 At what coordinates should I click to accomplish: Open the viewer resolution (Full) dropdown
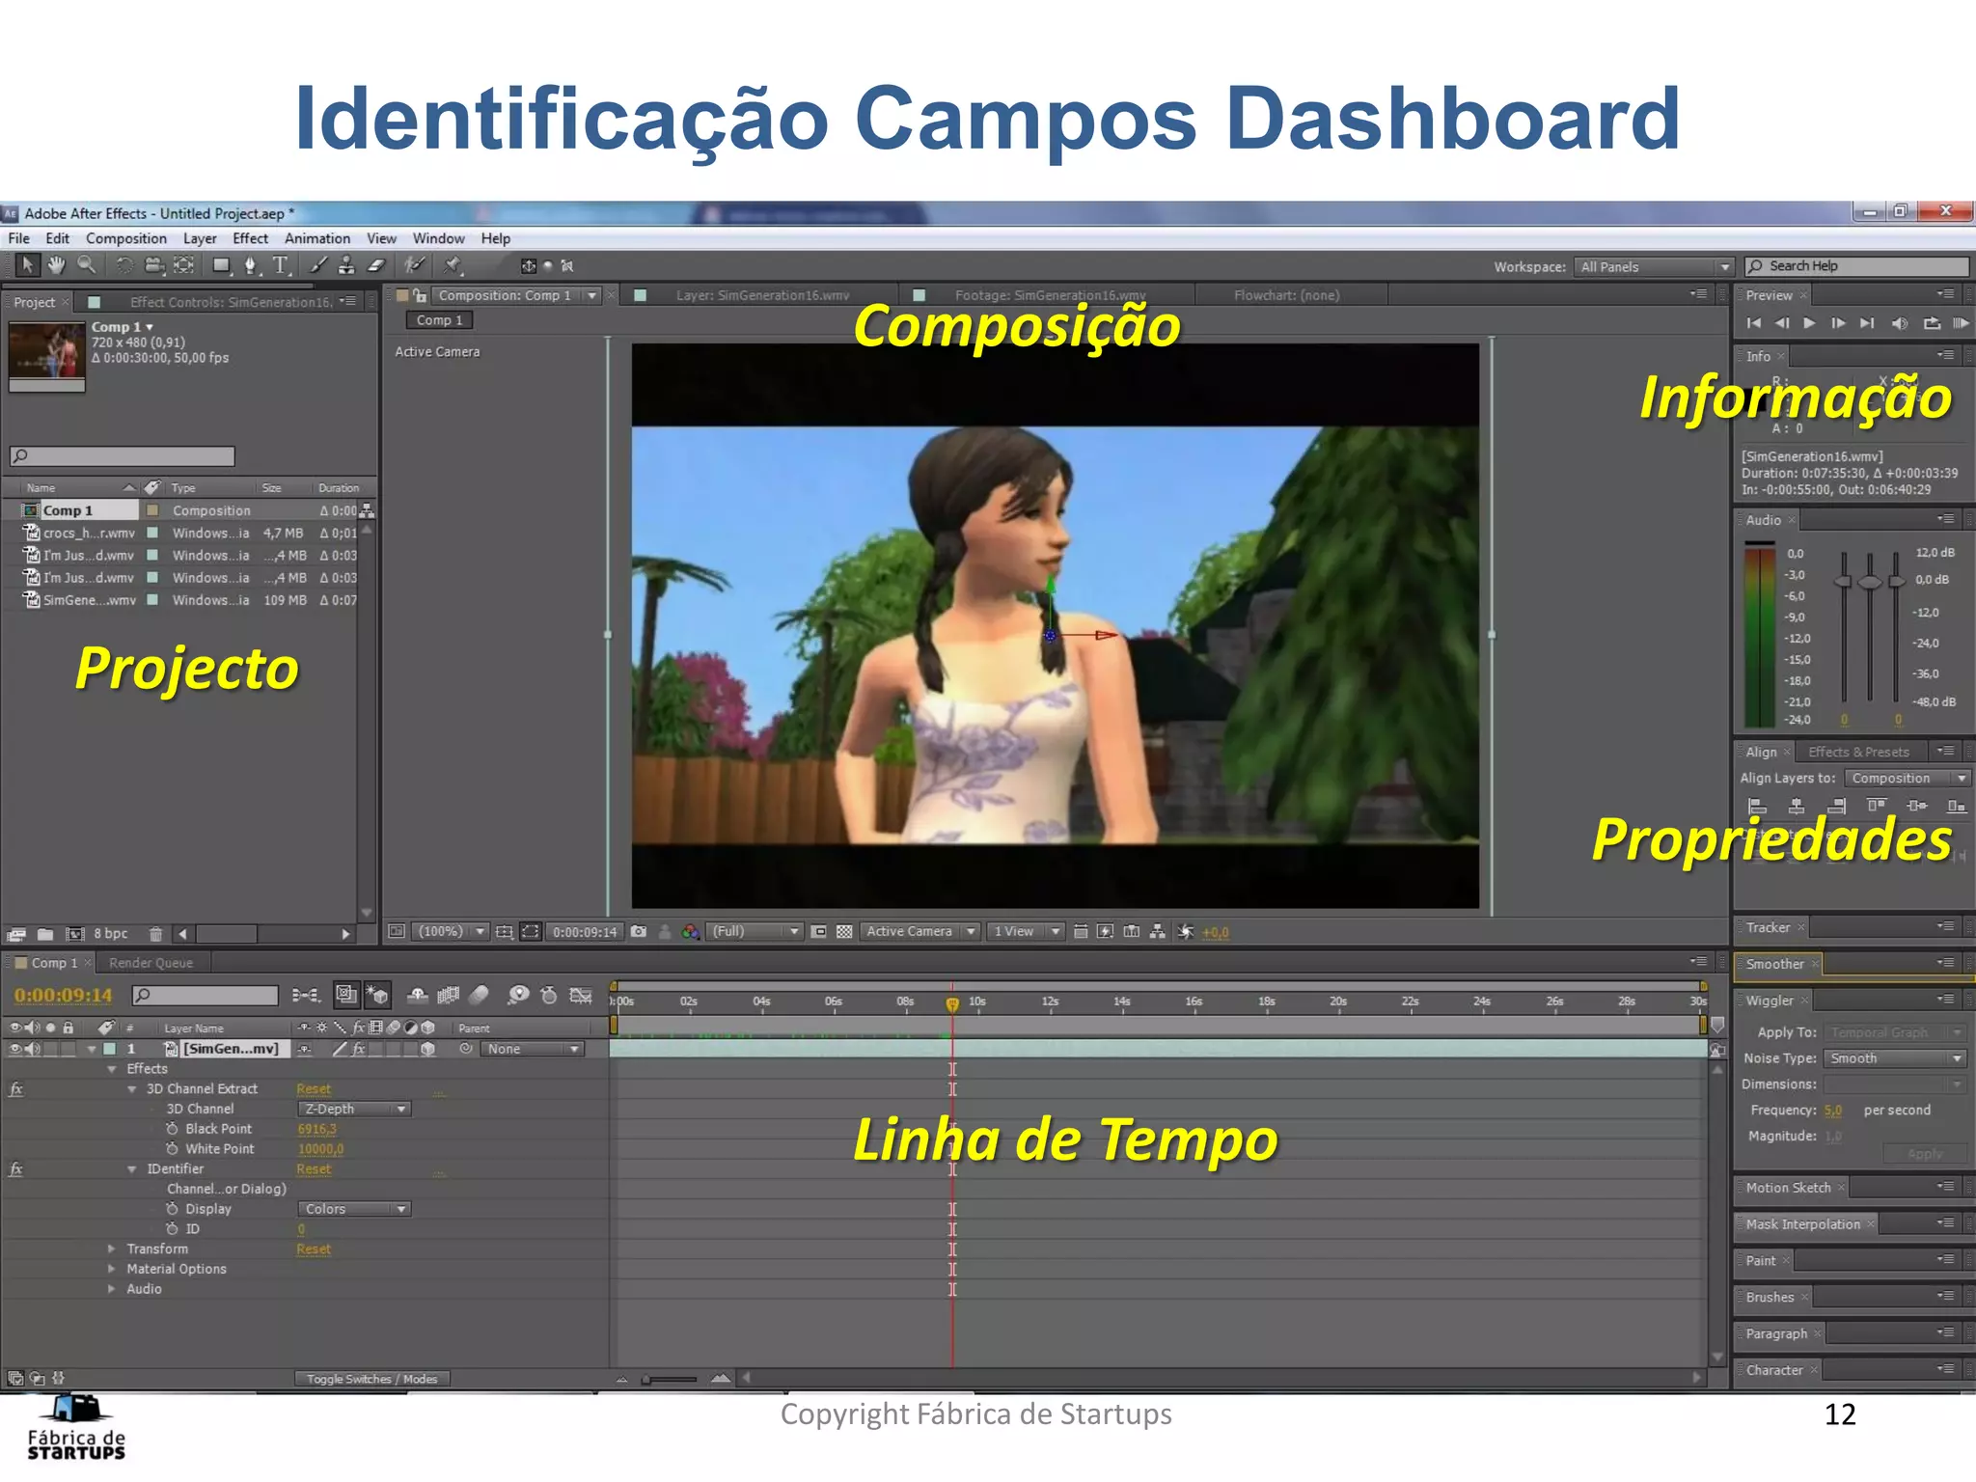point(755,931)
